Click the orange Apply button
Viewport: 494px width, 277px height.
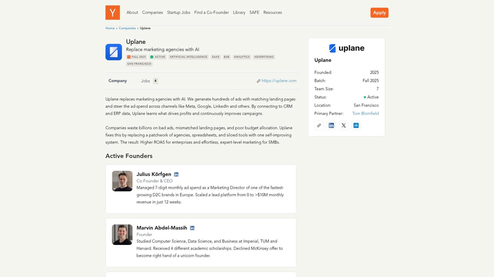pyautogui.click(x=379, y=12)
